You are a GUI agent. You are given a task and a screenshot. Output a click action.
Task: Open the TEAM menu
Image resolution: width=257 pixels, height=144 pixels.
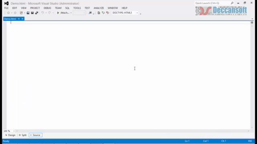[x=58, y=8]
